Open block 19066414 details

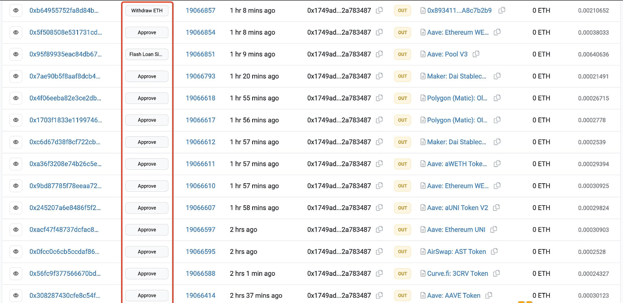200,296
